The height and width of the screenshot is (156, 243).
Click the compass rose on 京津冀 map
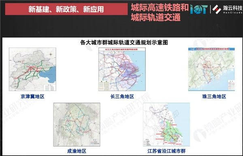51,54
